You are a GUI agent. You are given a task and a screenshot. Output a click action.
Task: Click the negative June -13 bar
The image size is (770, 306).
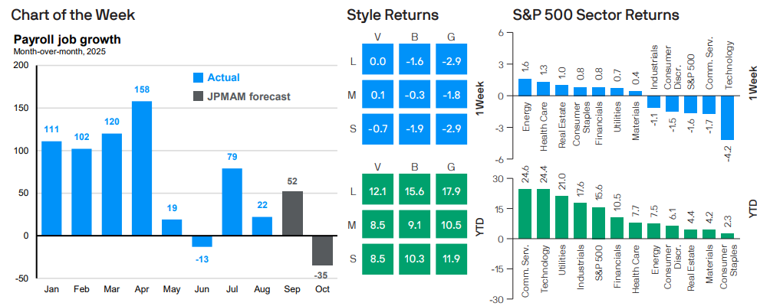(202, 241)
